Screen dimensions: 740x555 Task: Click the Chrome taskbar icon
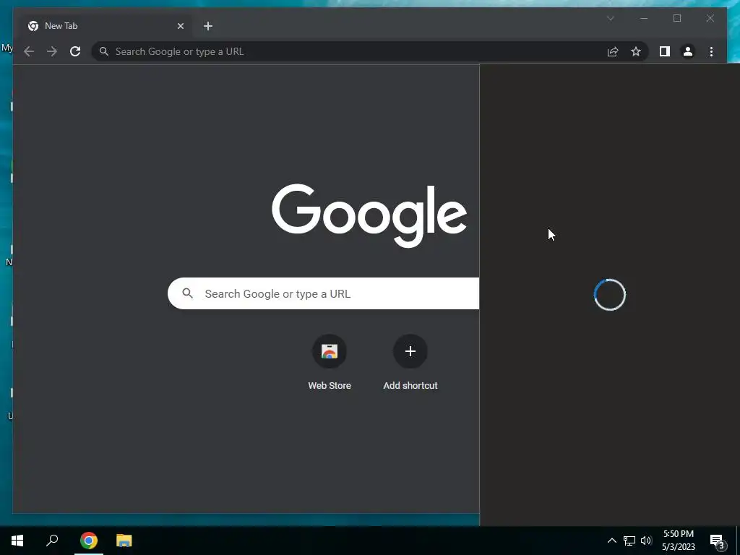(89, 541)
